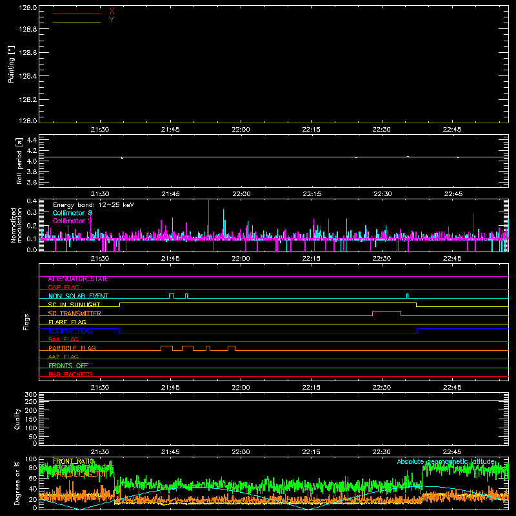Image resolution: width=516 pixels, height=516 pixels.
Task: Click the SC_TRANSMITTER raised pulse
Action: pyautogui.click(x=386, y=313)
